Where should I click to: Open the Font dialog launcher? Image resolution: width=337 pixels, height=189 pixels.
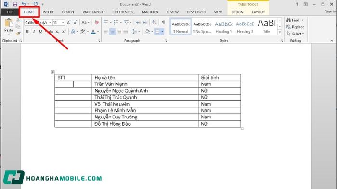(99, 41)
